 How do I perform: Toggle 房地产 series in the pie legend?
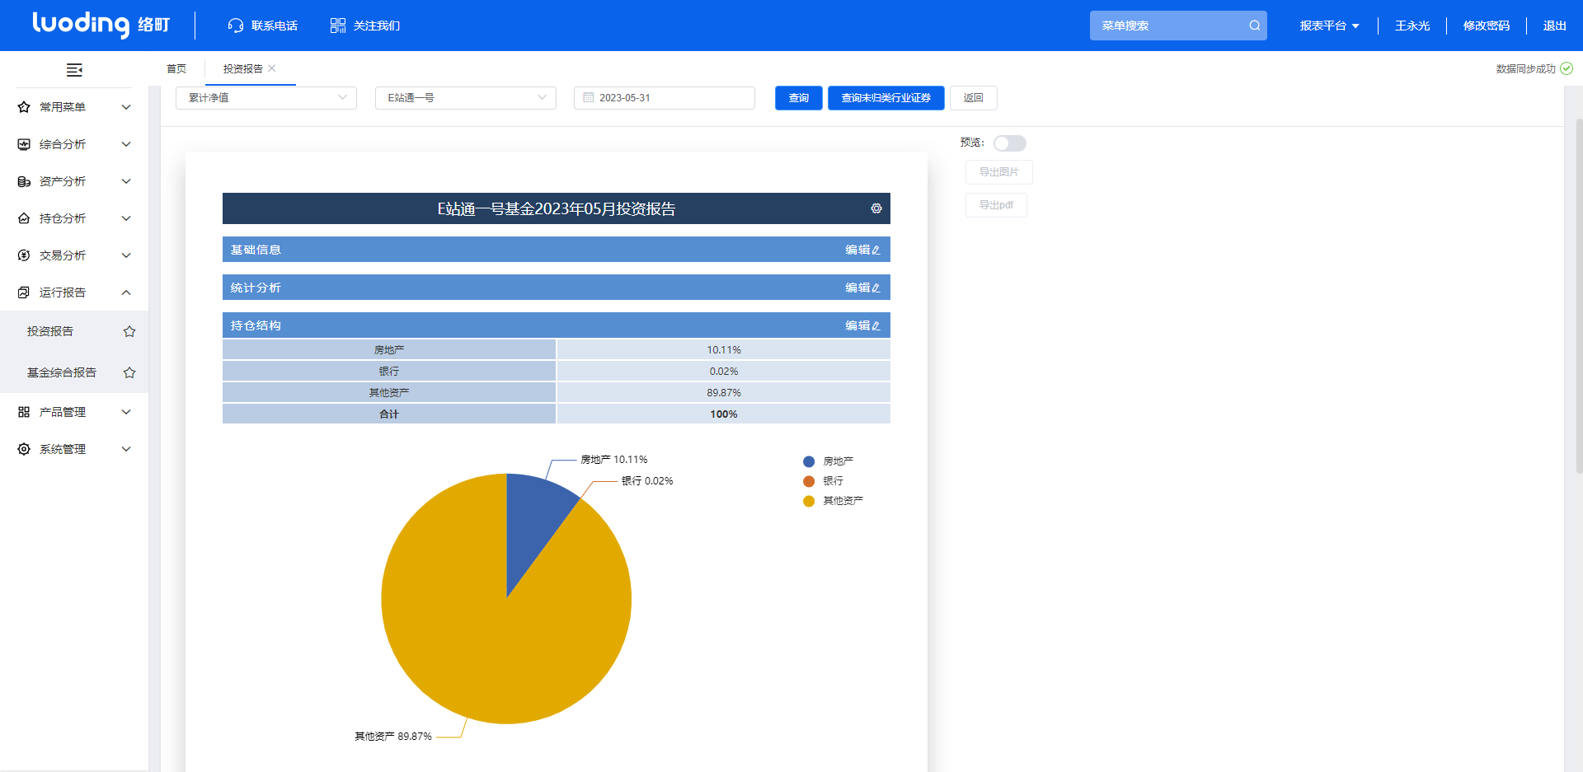pos(829,461)
